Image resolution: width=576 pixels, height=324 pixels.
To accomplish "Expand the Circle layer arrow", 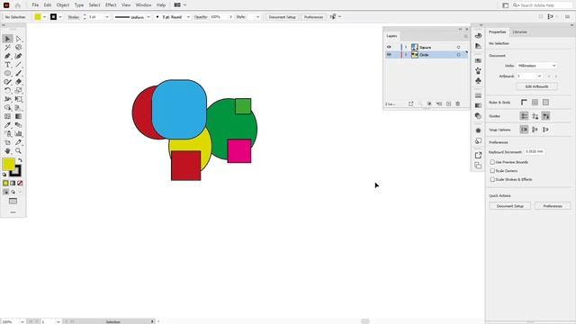I will click(x=406, y=55).
